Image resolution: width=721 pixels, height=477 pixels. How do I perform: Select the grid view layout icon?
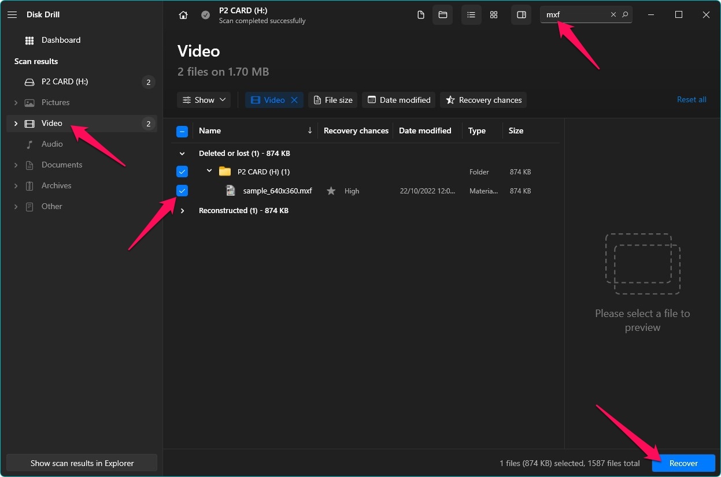(494, 15)
